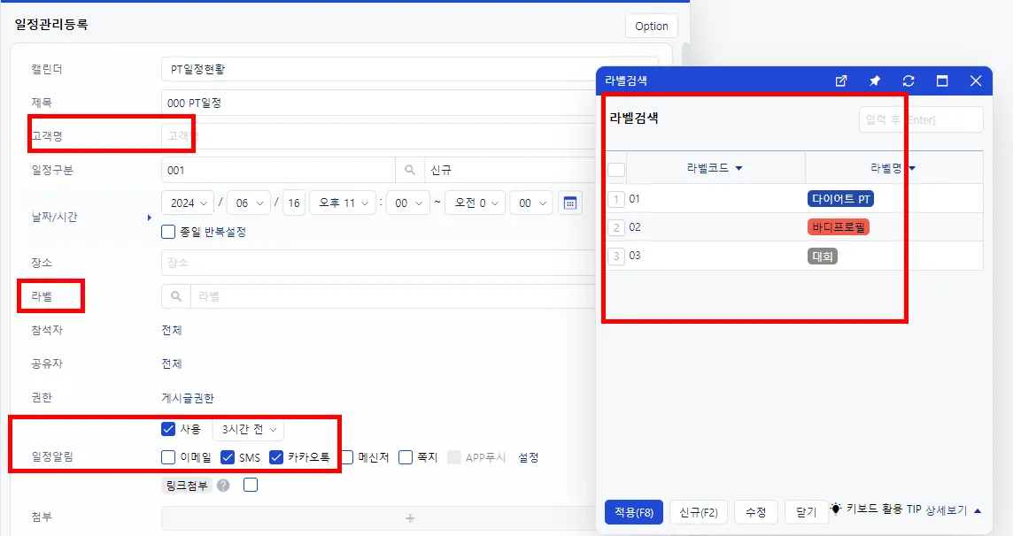The image size is (1013, 536).
Task: Click the 적용(F8) apply button
Action: [x=634, y=512]
